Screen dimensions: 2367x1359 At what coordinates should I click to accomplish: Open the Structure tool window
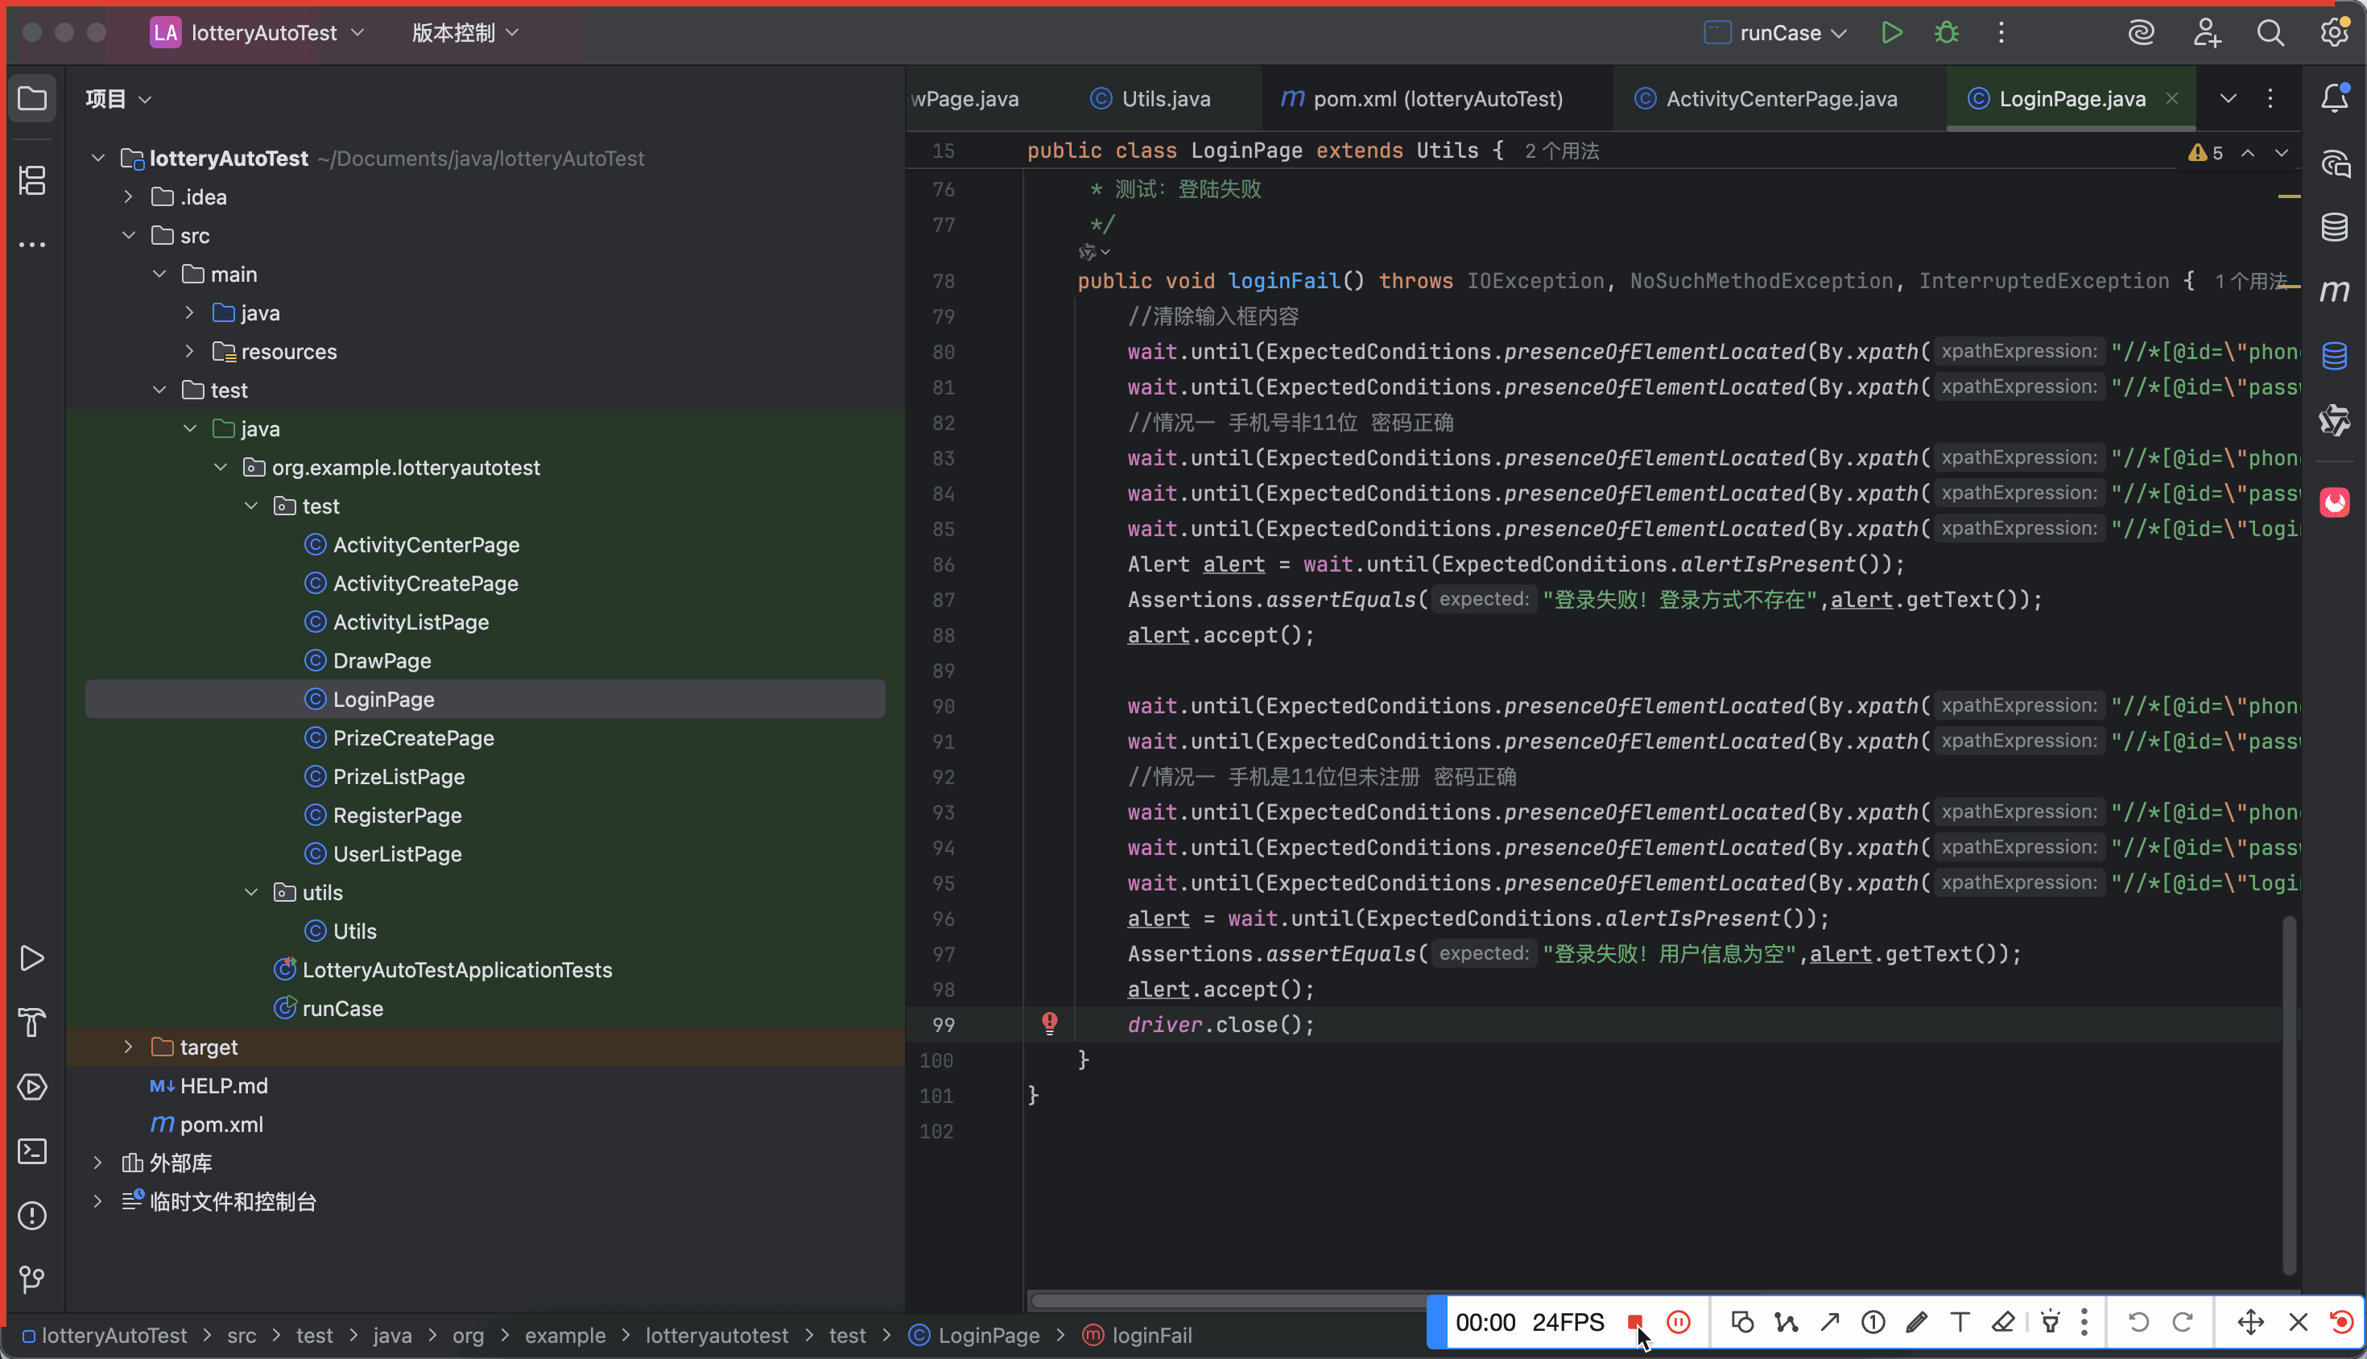point(33,180)
